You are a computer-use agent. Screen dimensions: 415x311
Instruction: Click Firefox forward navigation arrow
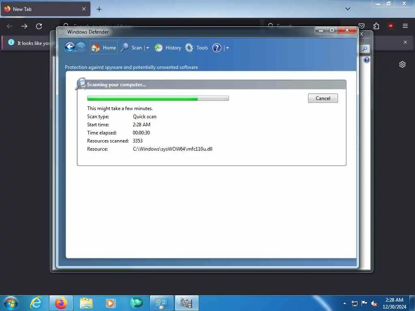tap(24, 26)
